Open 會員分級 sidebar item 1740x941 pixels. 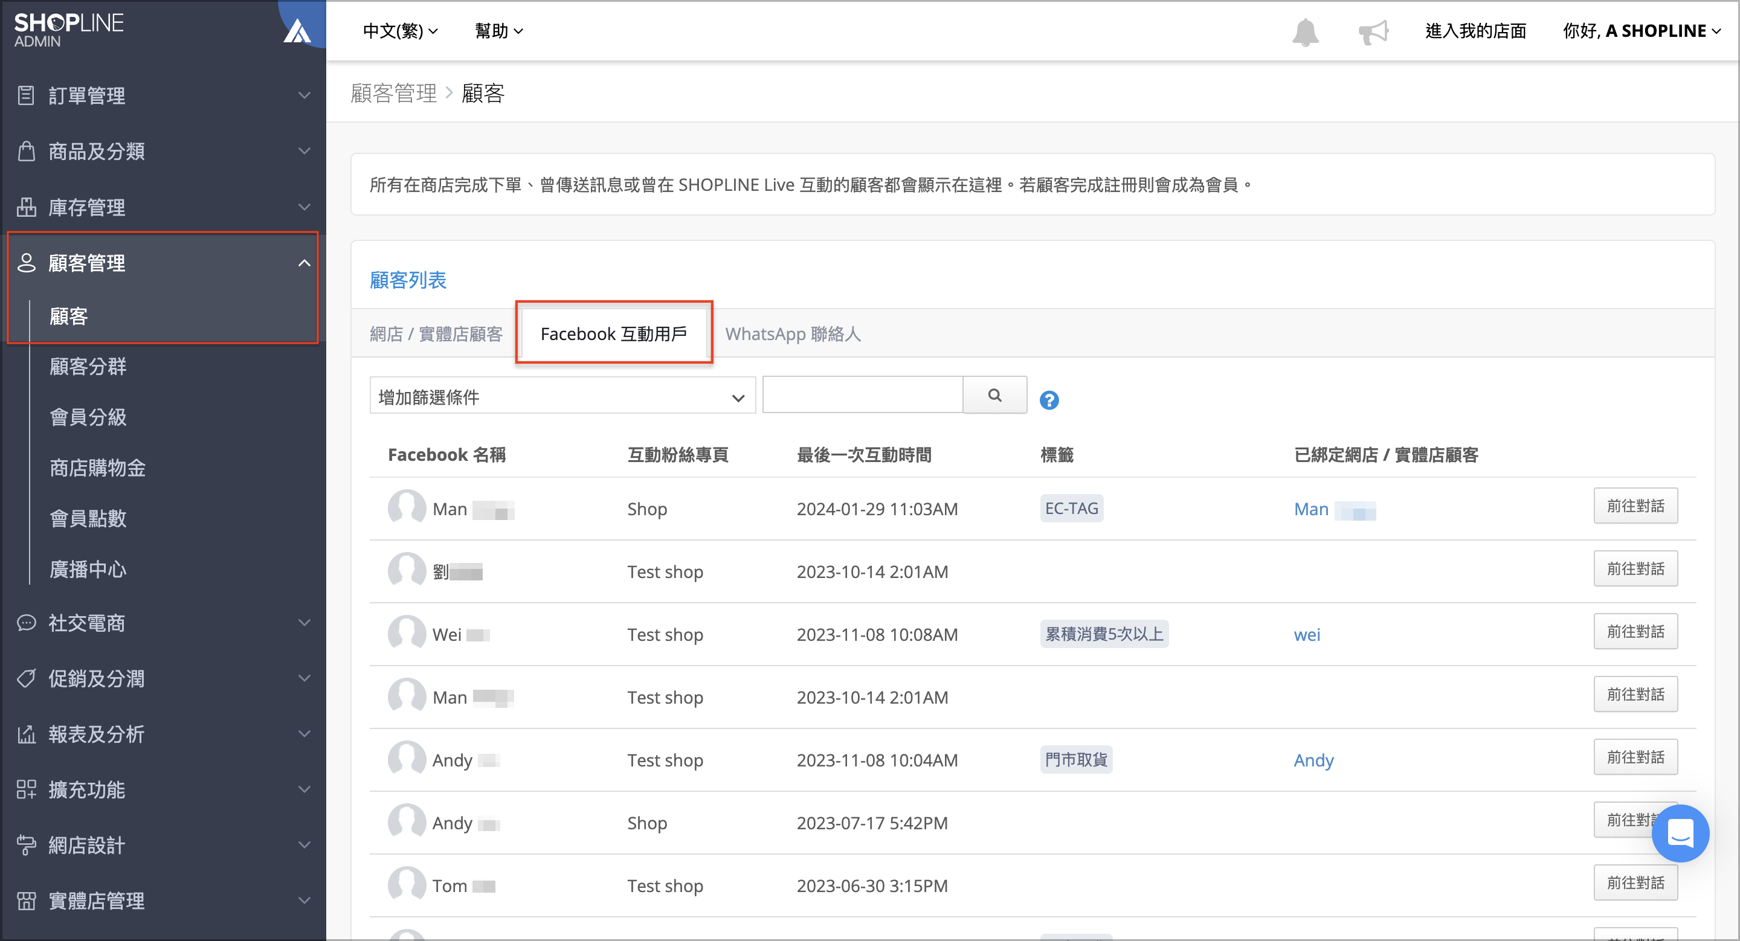coord(88,417)
